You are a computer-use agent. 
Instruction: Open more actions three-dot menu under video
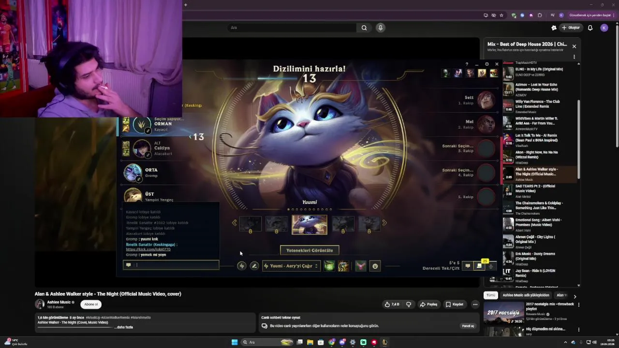475,304
